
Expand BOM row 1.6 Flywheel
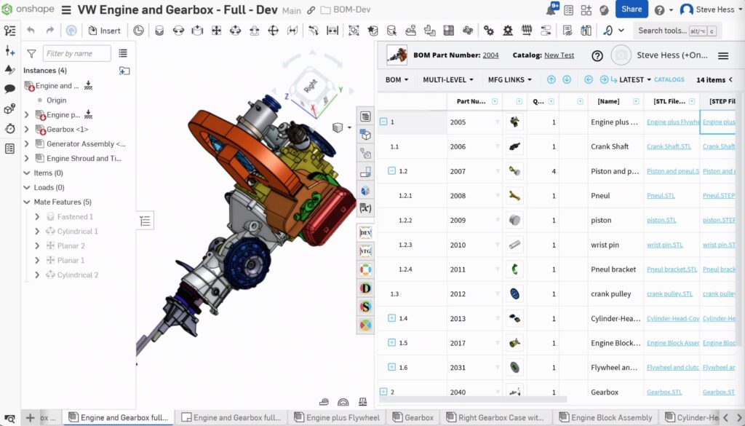coord(391,367)
